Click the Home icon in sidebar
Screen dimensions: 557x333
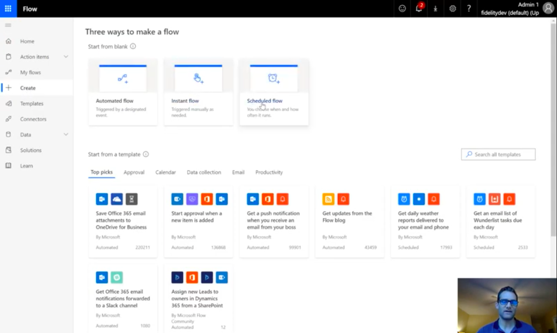pyautogui.click(x=9, y=41)
